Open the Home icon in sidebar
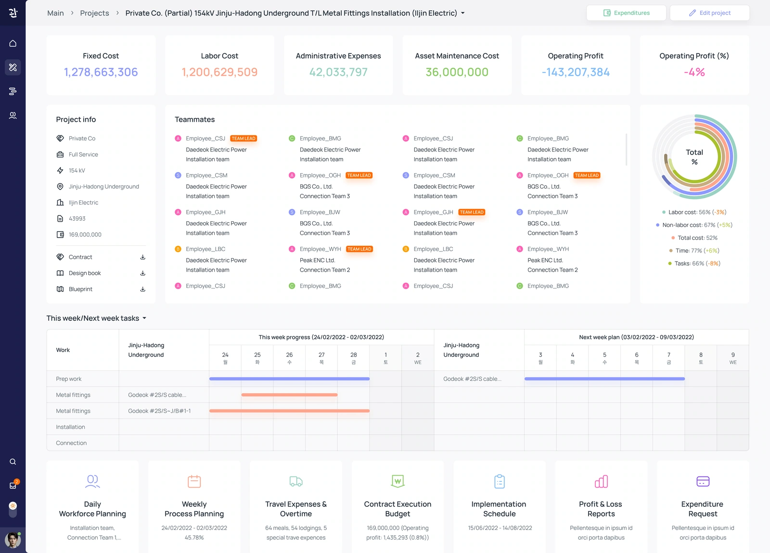Screen dimensions: 770x553 (13, 43)
